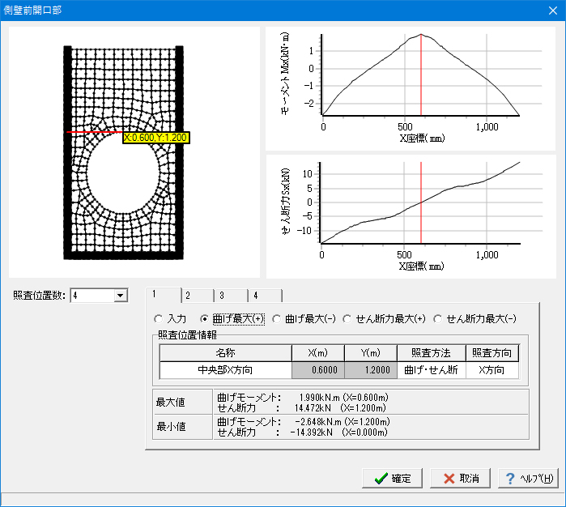The height and width of the screenshot is (507, 566).
Task: Click the モーメント Mx axis label
Action: click(285, 74)
